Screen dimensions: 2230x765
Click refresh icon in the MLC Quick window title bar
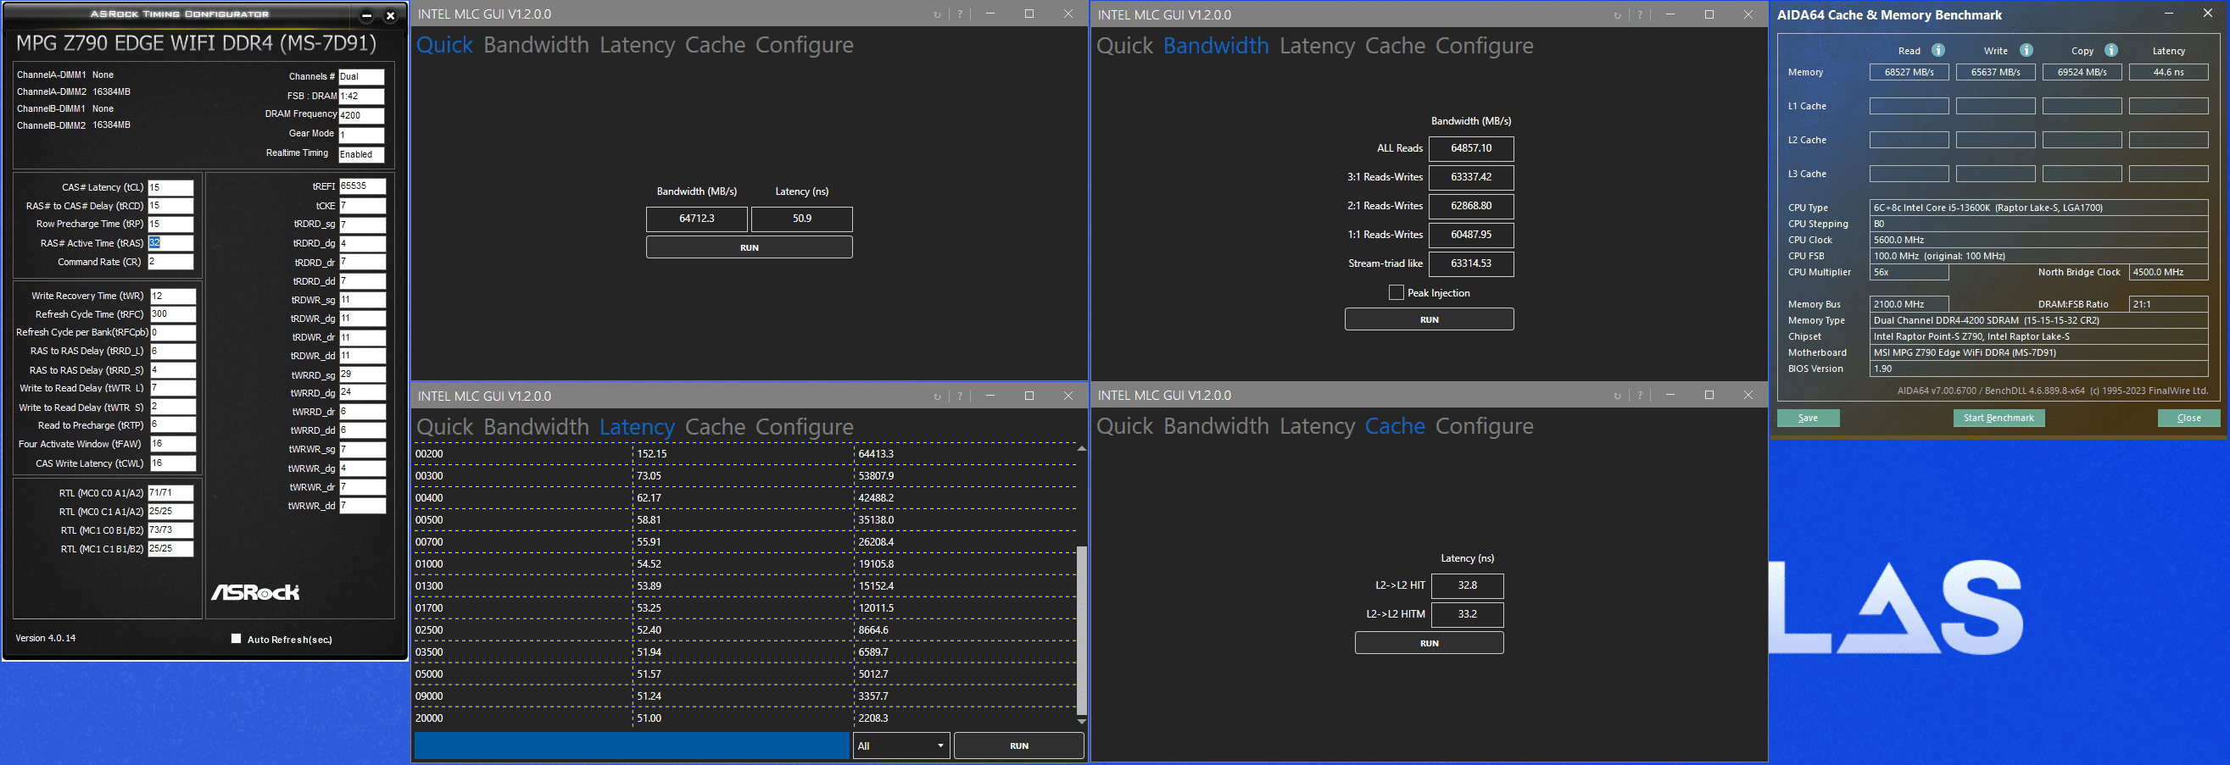click(x=937, y=14)
